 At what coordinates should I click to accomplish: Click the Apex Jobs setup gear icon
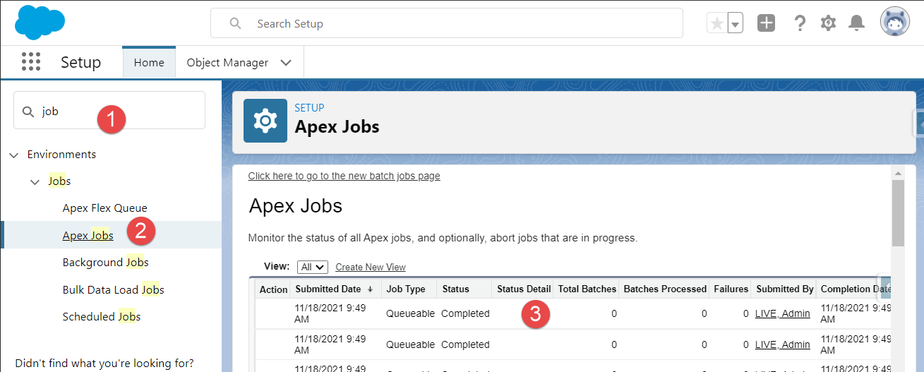coord(265,121)
